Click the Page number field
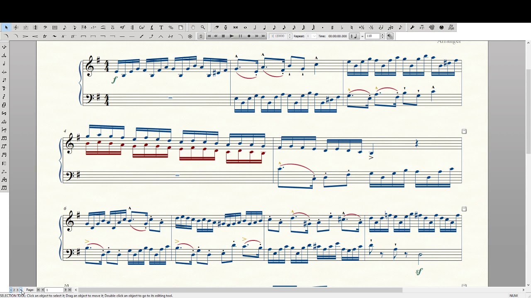 coord(54,290)
